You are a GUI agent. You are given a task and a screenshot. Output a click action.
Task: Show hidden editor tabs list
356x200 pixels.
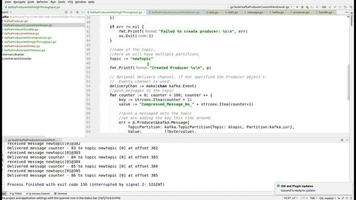tap(347, 12)
